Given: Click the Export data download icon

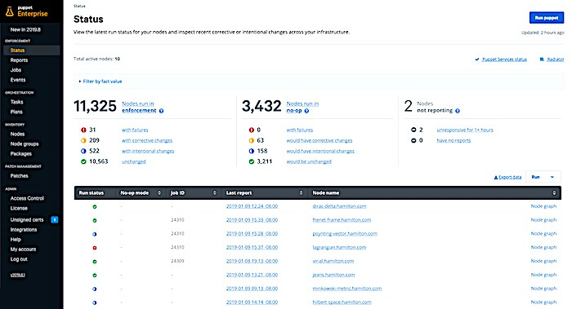Looking at the screenshot, I should click(496, 177).
